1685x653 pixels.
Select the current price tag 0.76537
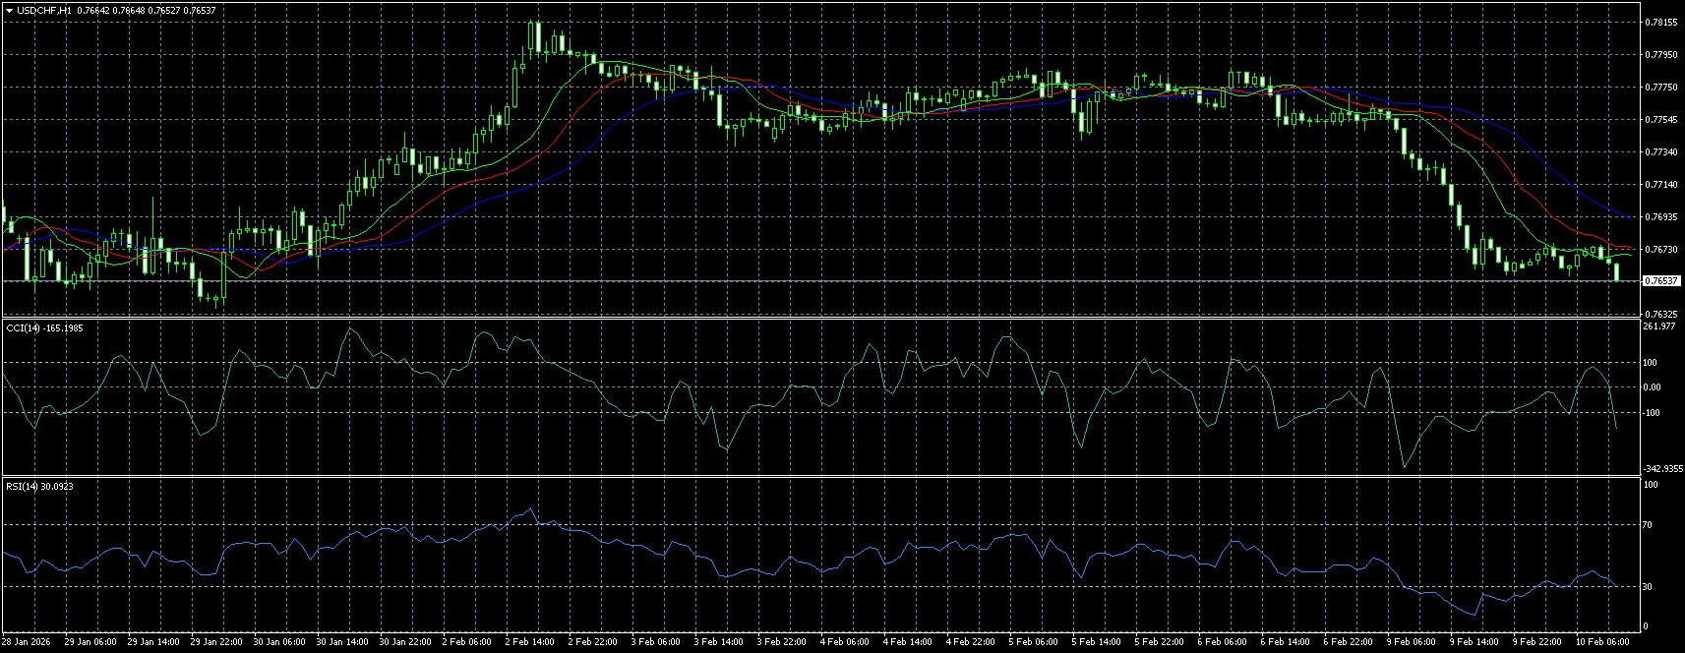point(1660,281)
